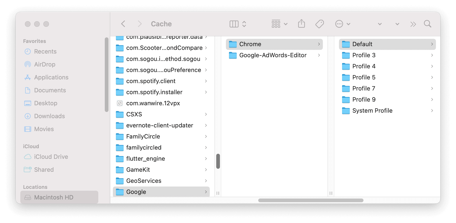Select the GameKit folder
The height and width of the screenshot is (223, 456).
161,170
